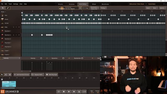The image size is (167, 94).
Task: Click the Racktom 2 drum icon
Action: click(2, 35)
